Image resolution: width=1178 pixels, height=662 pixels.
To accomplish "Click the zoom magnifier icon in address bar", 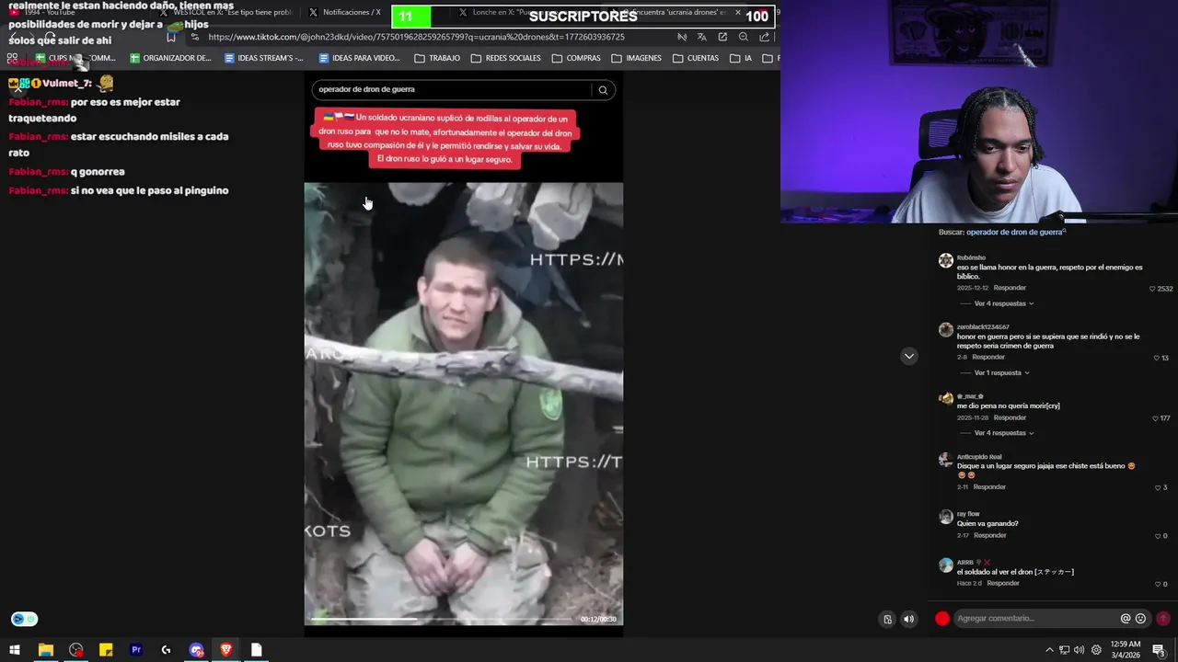I will point(744,37).
